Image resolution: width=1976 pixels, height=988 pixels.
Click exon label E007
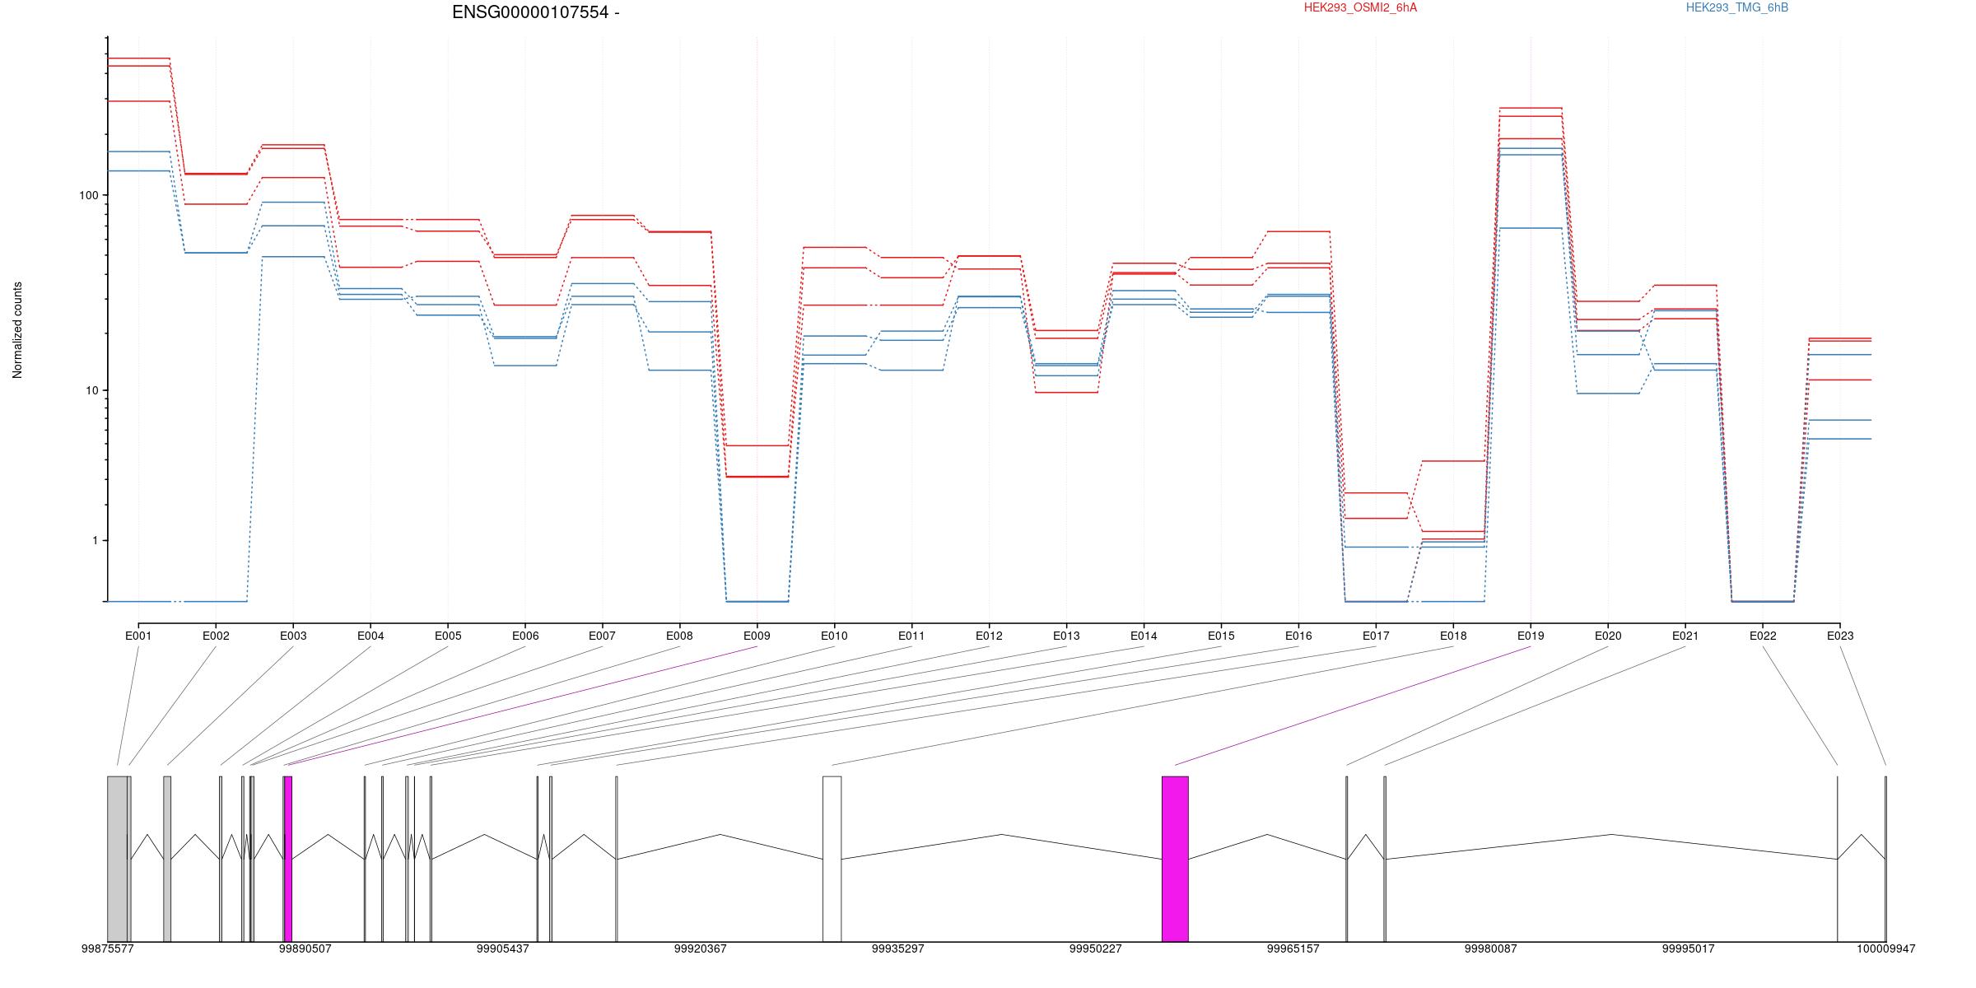point(602,636)
